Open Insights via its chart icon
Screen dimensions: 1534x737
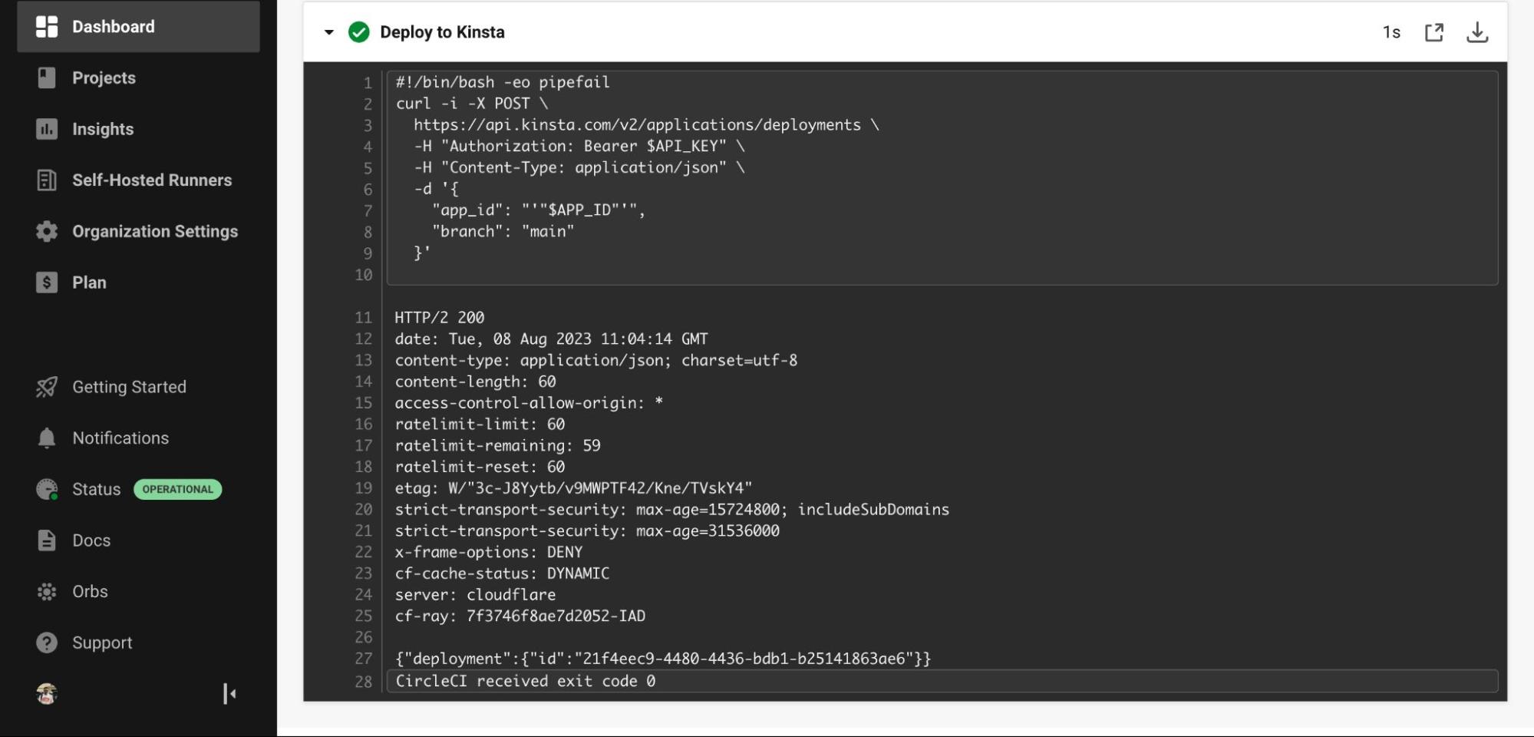(x=47, y=129)
